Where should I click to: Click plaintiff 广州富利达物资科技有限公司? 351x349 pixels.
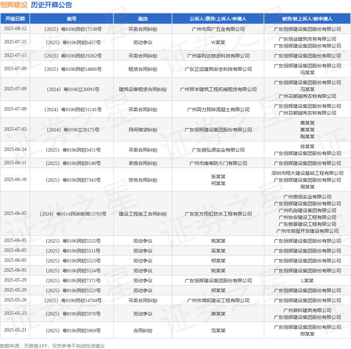click(218, 56)
